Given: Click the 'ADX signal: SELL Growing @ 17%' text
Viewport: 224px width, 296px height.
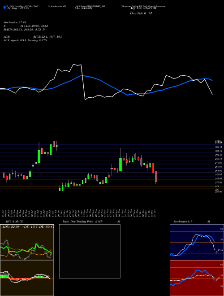Looking at the screenshot, I should [25, 40].
